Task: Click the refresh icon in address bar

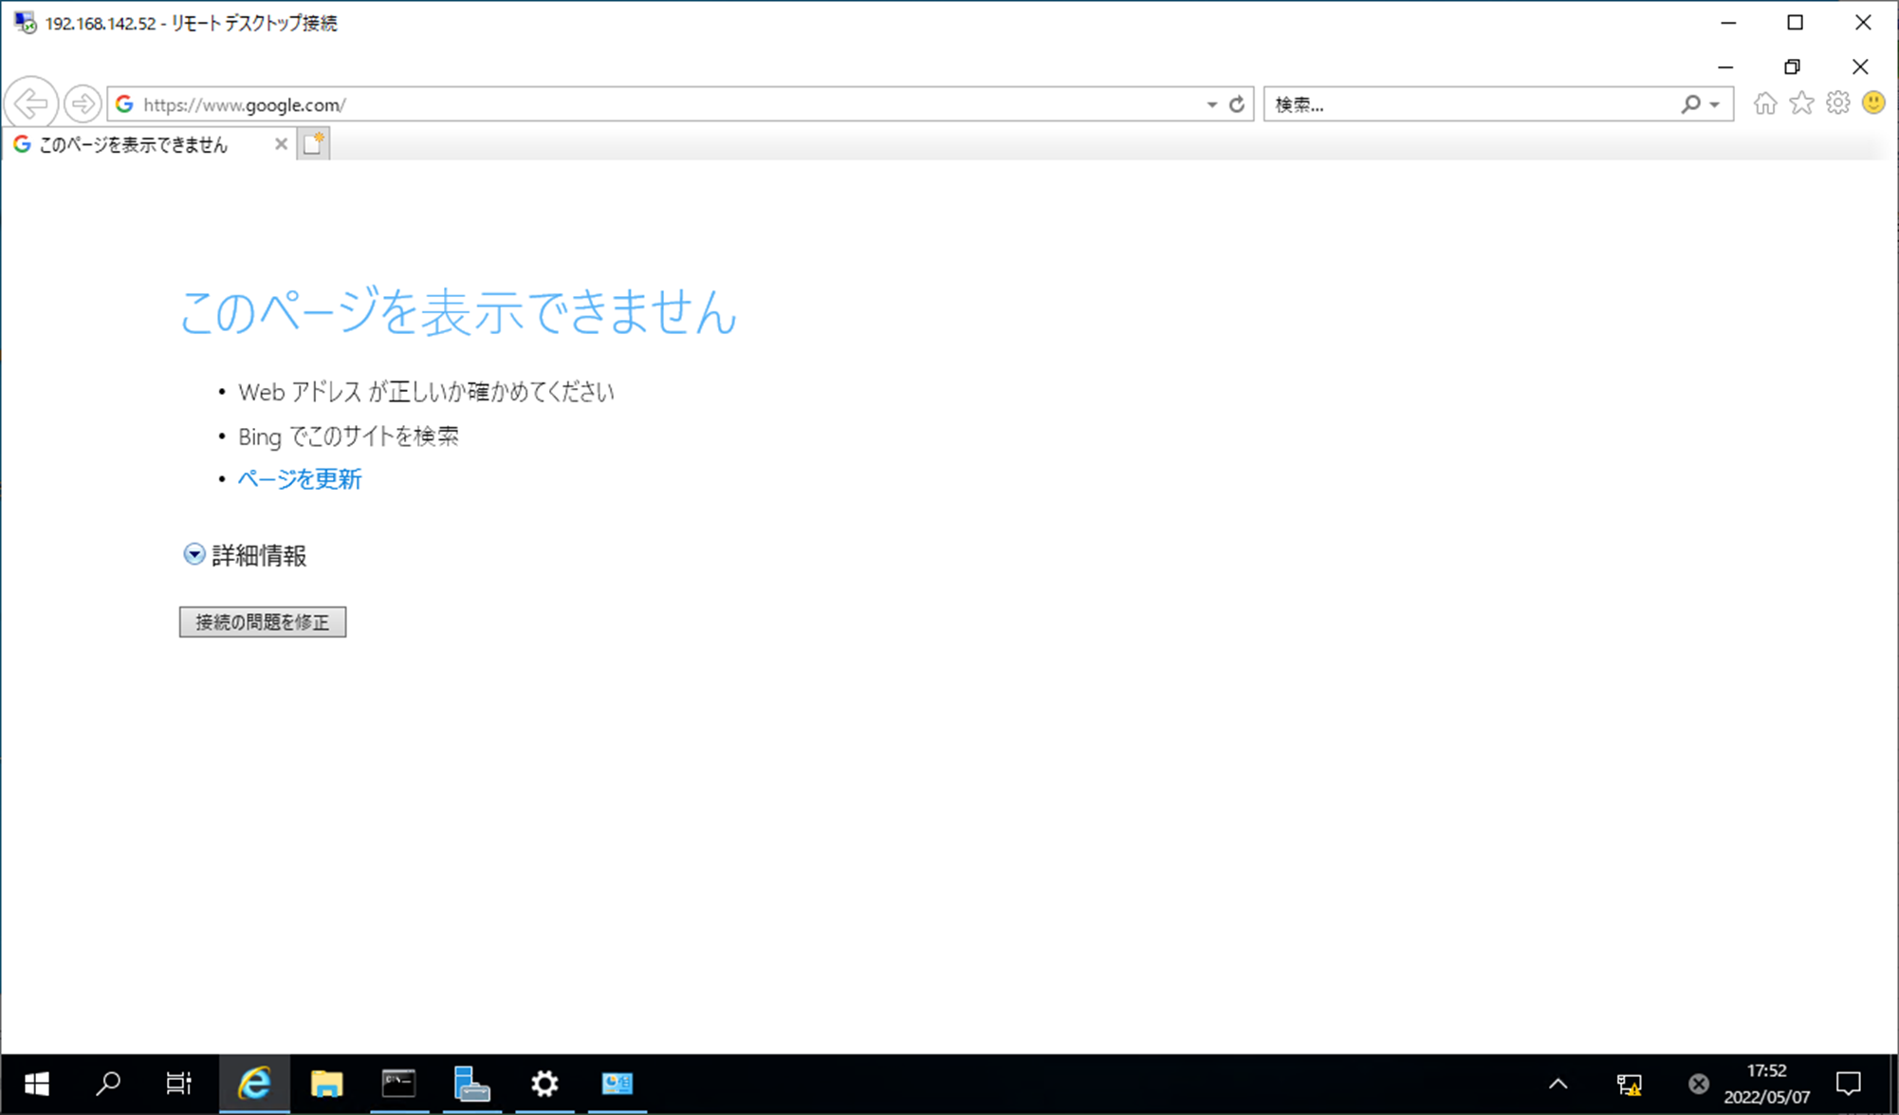Action: click(x=1237, y=104)
